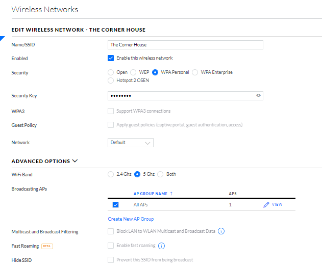Click VIEW link for All APs
322x268 pixels.
(277, 204)
